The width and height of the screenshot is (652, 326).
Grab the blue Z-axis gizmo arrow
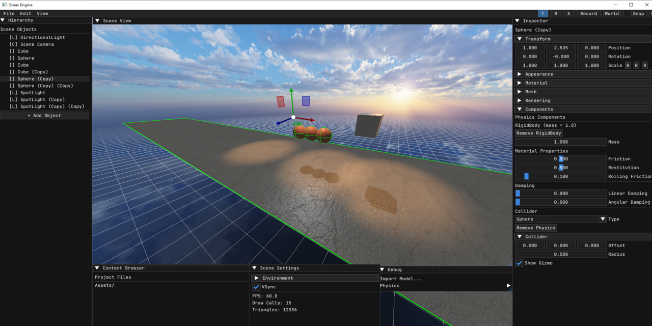click(x=284, y=121)
